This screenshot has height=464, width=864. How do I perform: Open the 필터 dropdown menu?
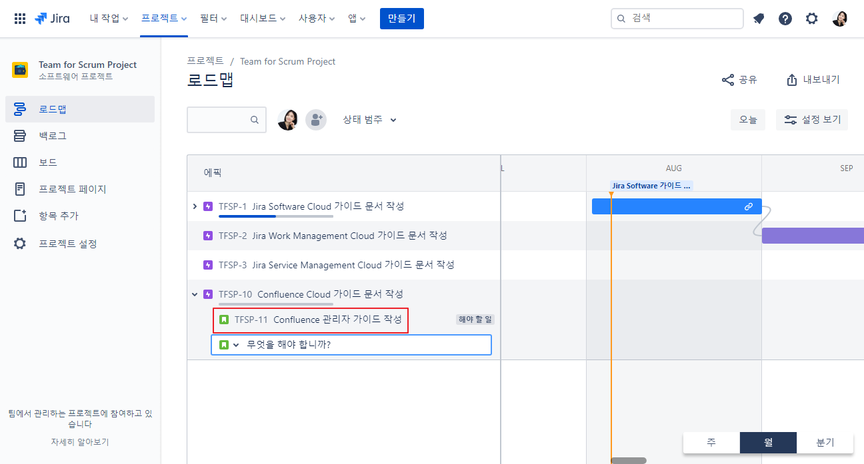pyautogui.click(x=213, y=19)
